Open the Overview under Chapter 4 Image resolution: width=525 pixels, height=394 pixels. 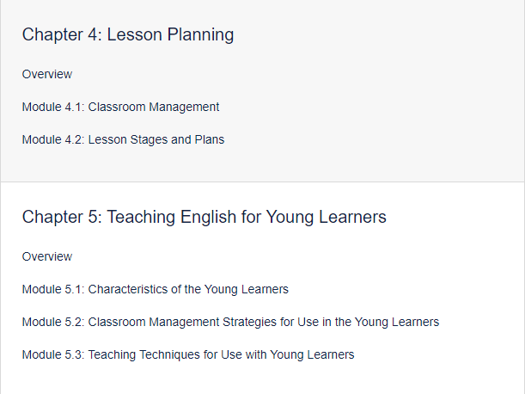[47, 74]
